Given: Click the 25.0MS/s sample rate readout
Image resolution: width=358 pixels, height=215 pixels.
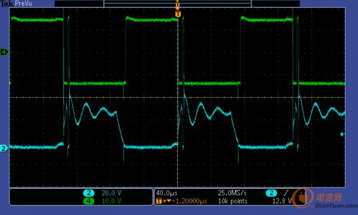Looking at the screenshot, I should point(232,193).
